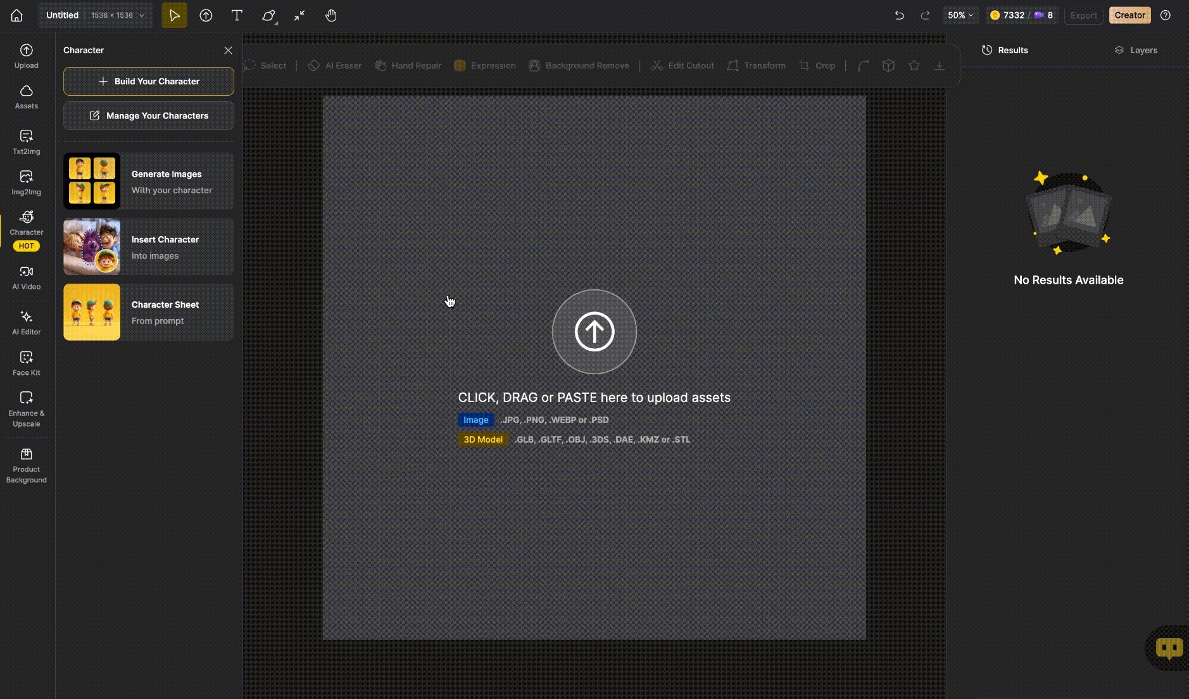Image resolution: width=1189 pixels, height=699 pixels.
Task: Open the Face Kit tool
Action: tap(26, 363)
